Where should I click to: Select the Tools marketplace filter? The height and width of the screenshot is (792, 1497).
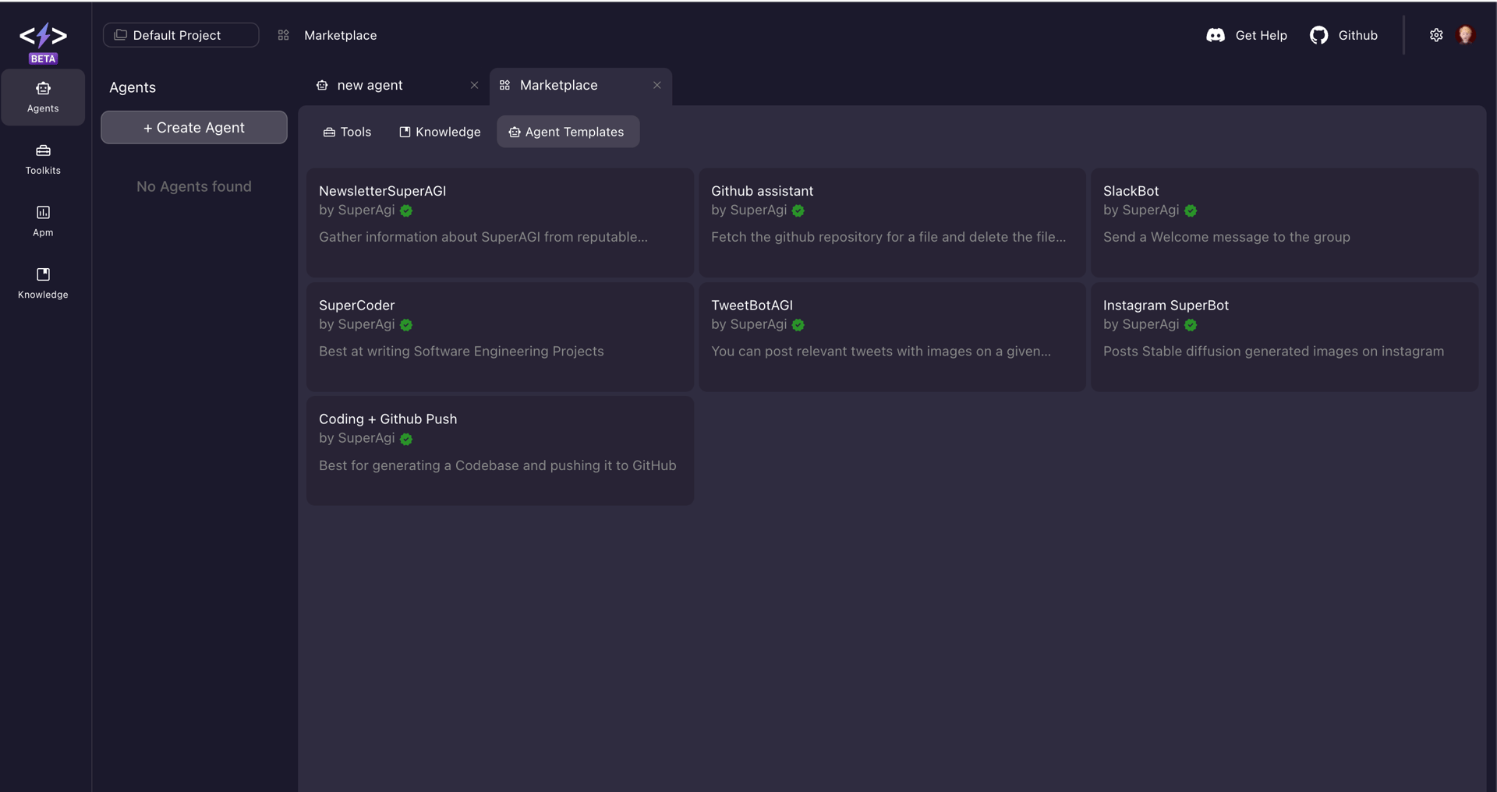click(347, 132)
